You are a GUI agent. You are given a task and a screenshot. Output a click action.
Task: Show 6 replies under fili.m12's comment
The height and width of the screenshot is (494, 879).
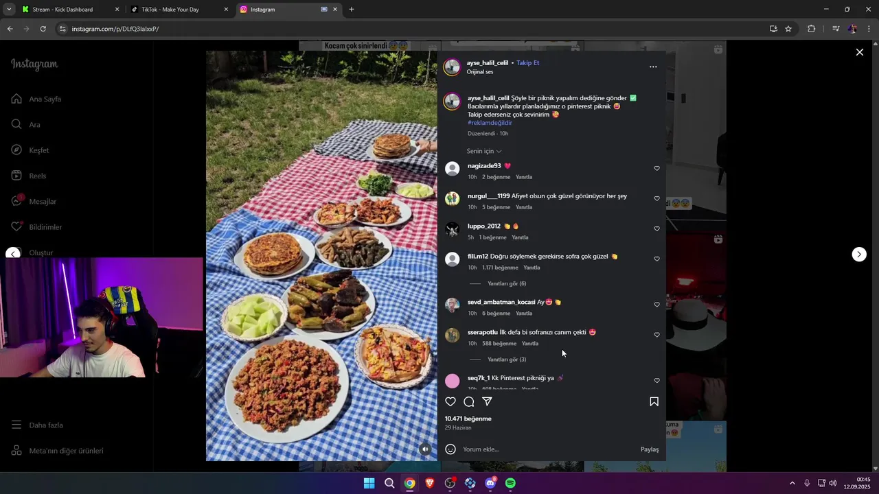tap(507, 283)
